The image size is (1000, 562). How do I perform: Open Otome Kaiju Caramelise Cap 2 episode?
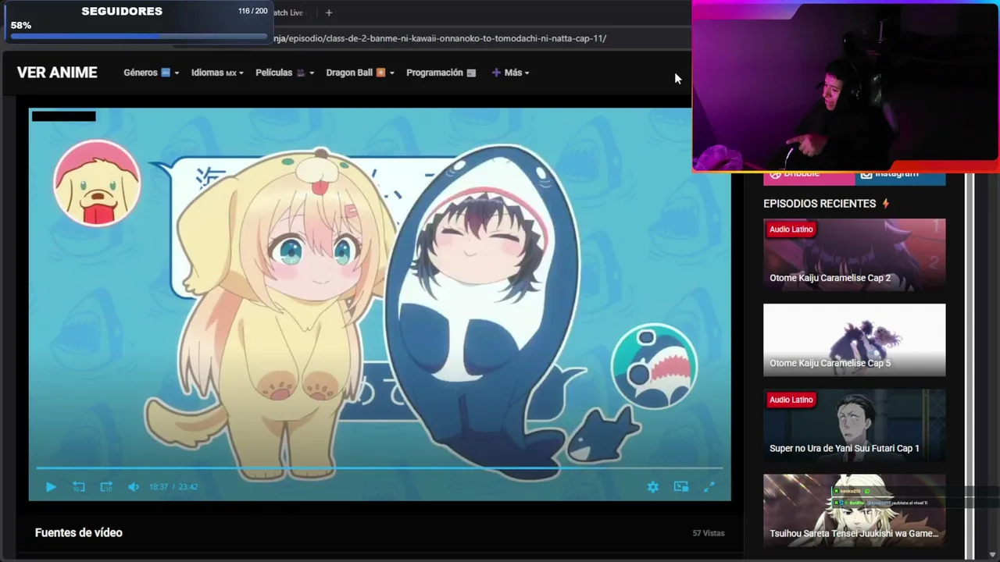coord(854,254)
